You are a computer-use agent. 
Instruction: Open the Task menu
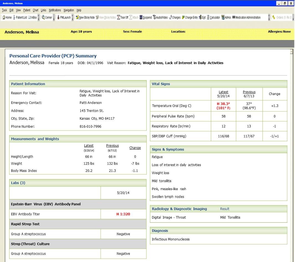point(4,10)
